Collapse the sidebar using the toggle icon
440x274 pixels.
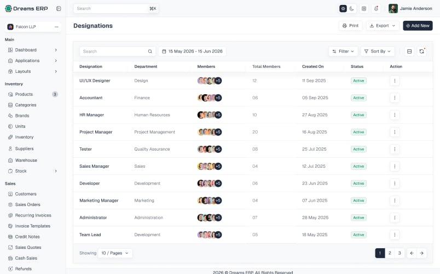(59, 8)
